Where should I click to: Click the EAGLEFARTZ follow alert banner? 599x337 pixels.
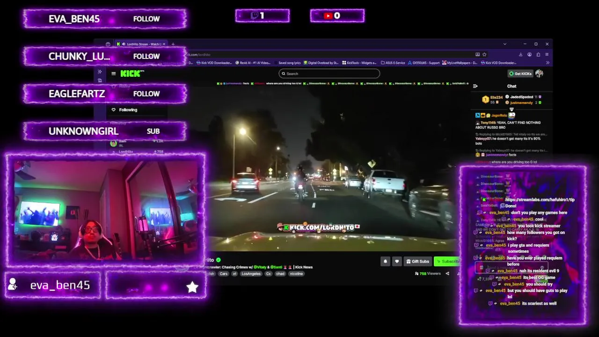click(105, 94)
